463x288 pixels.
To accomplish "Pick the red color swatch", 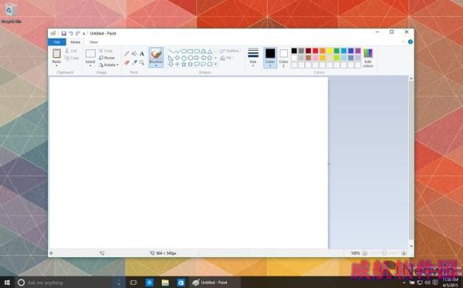I will click(316, 51).
